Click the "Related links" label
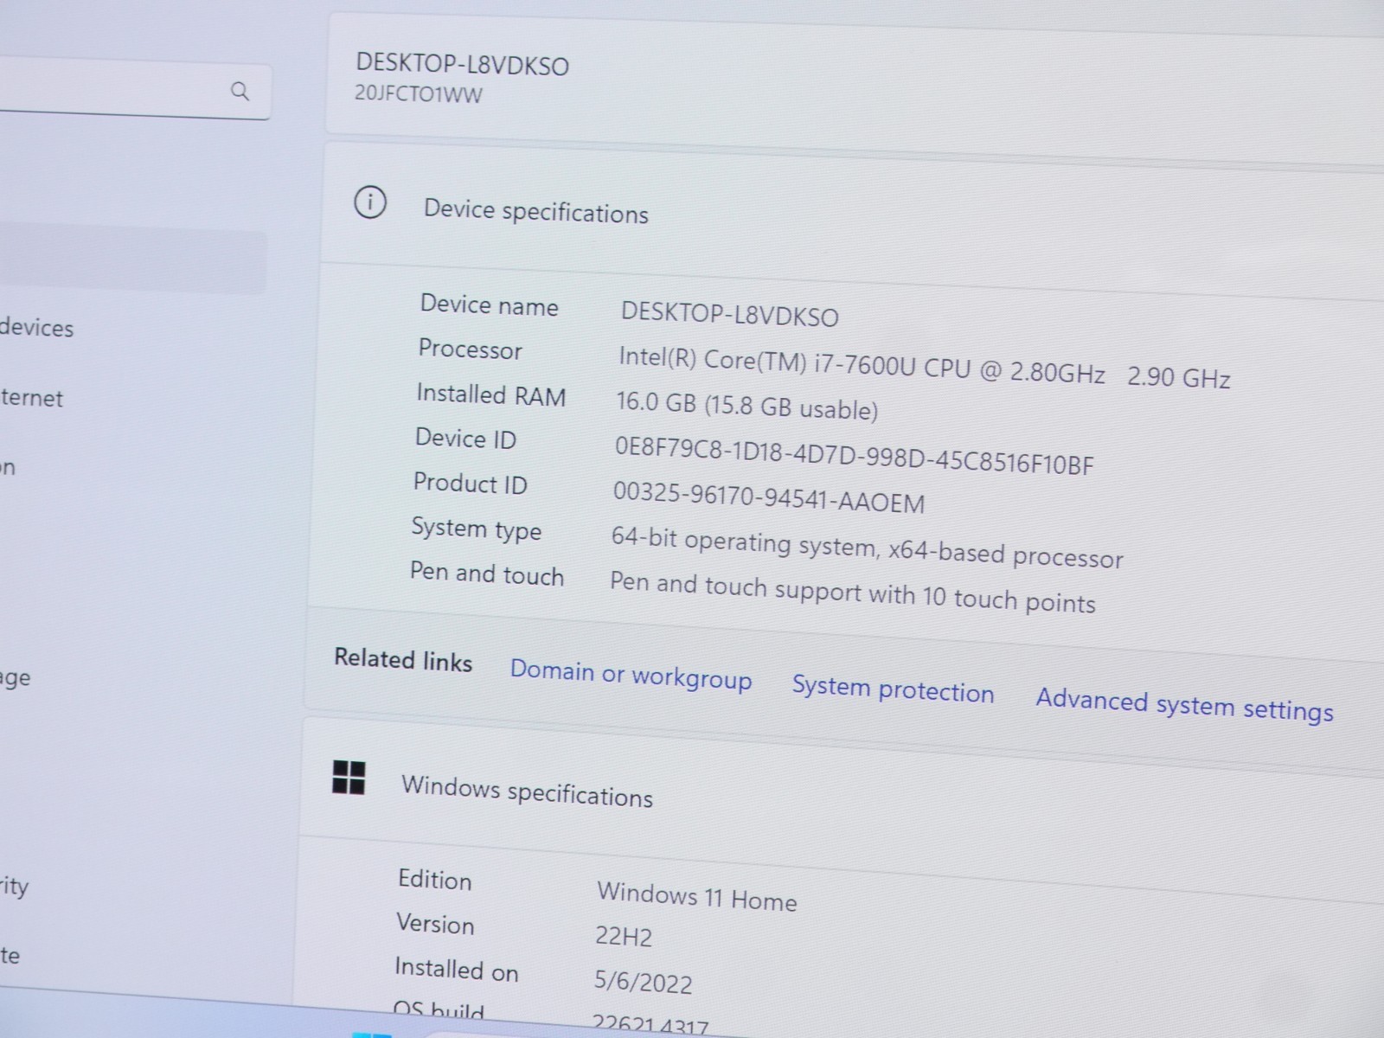Image resolution: width=1384 pixels, height=1038 pixels. [403, 660]
